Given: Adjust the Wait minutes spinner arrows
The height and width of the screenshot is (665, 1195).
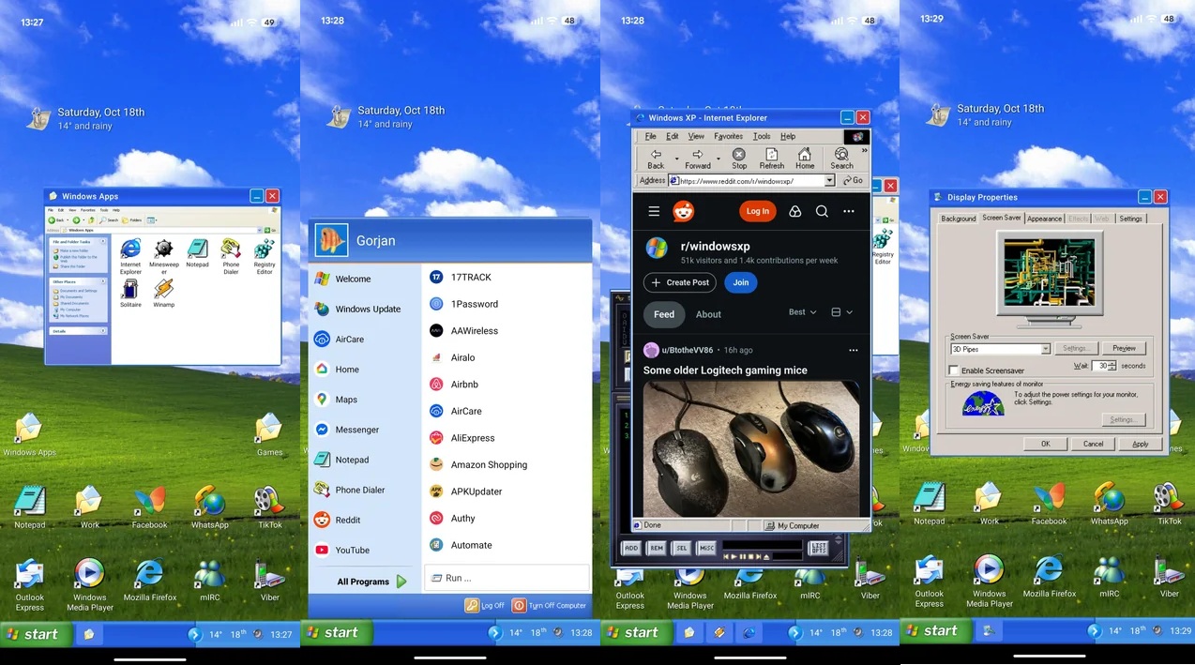Looking at the screenshot, I should click(x=1112, y=366).
